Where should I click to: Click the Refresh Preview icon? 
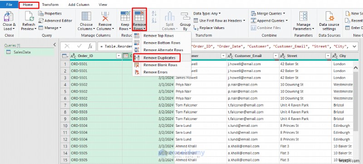[29, 16]
